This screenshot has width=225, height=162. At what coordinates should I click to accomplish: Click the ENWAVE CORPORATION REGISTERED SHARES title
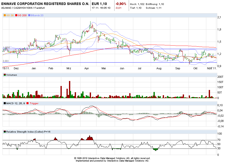coord(45,4)
